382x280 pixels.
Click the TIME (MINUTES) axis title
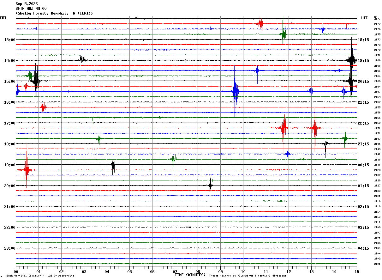(x=190, y=275)
